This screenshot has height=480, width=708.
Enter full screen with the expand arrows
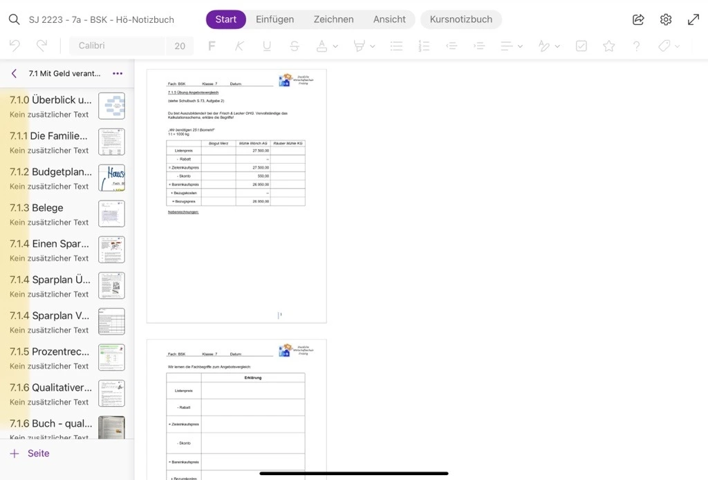(693, 19)
